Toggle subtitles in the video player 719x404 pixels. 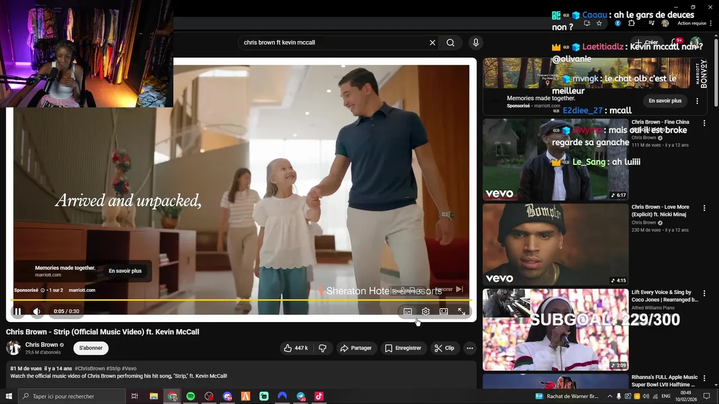(x=408, y=311)
